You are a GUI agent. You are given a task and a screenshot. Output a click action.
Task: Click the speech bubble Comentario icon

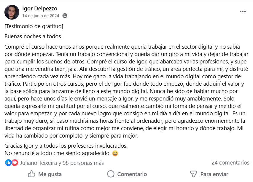111,174
